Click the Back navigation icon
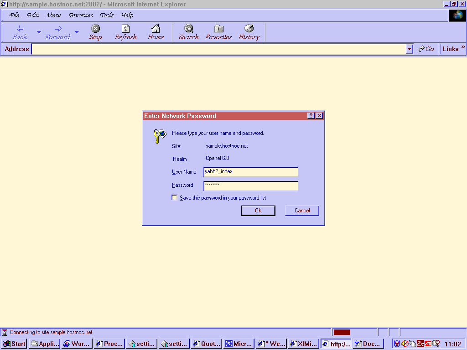The height and width of the screenshot is (350, 467). tap(20, 29)
